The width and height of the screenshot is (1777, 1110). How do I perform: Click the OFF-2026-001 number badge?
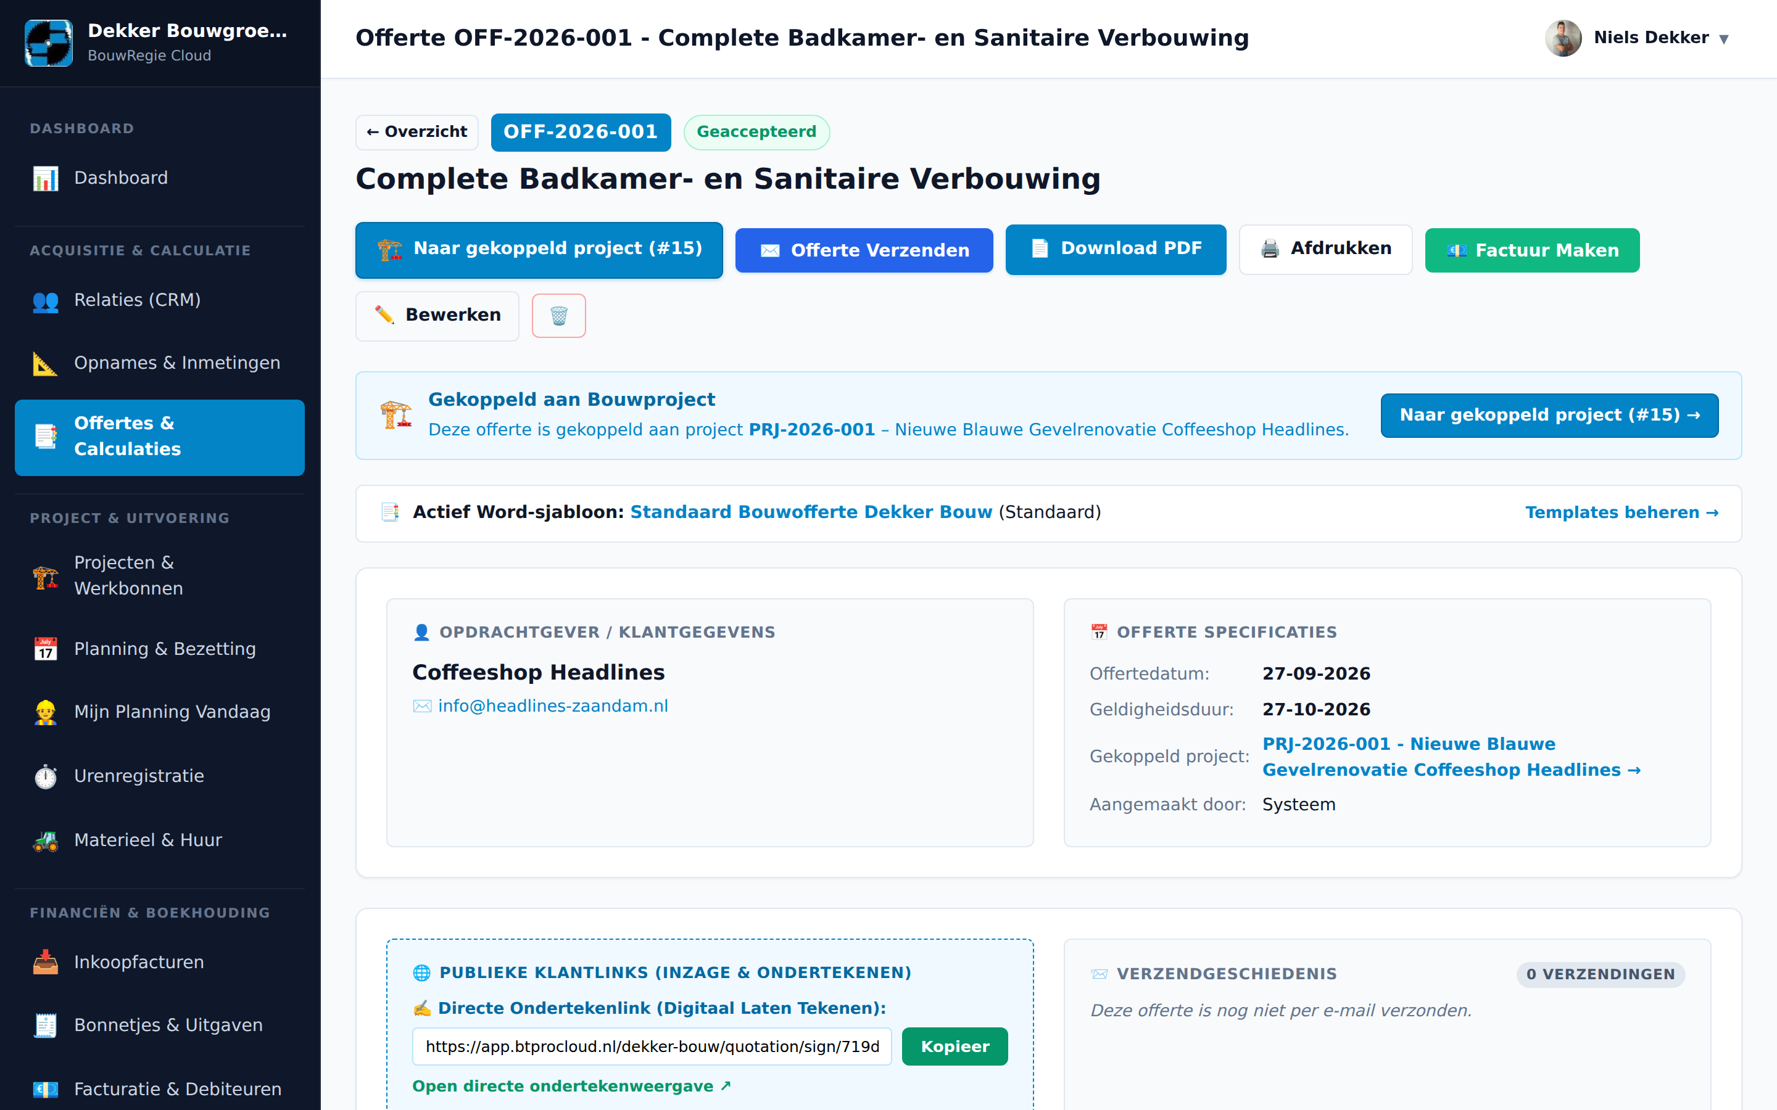coord(581,132)
